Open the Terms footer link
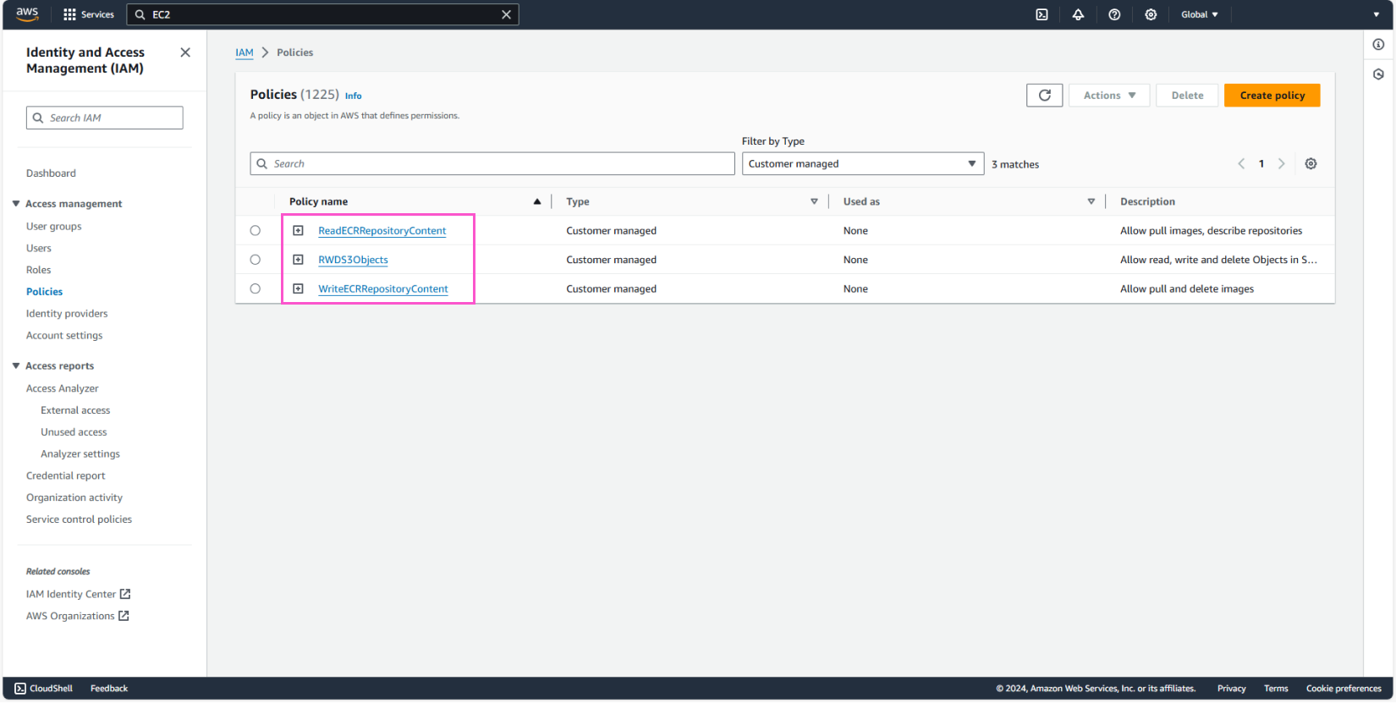1396x703 pixels. pos(1276,689)
